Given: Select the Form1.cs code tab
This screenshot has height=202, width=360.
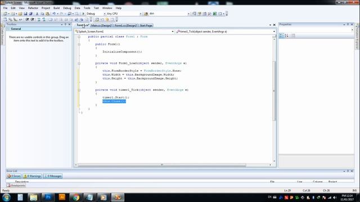Looking at the screenshot, I should click(x=83, y=25).
